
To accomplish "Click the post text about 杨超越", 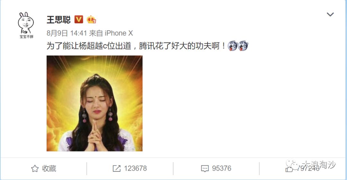I will 136,46.
